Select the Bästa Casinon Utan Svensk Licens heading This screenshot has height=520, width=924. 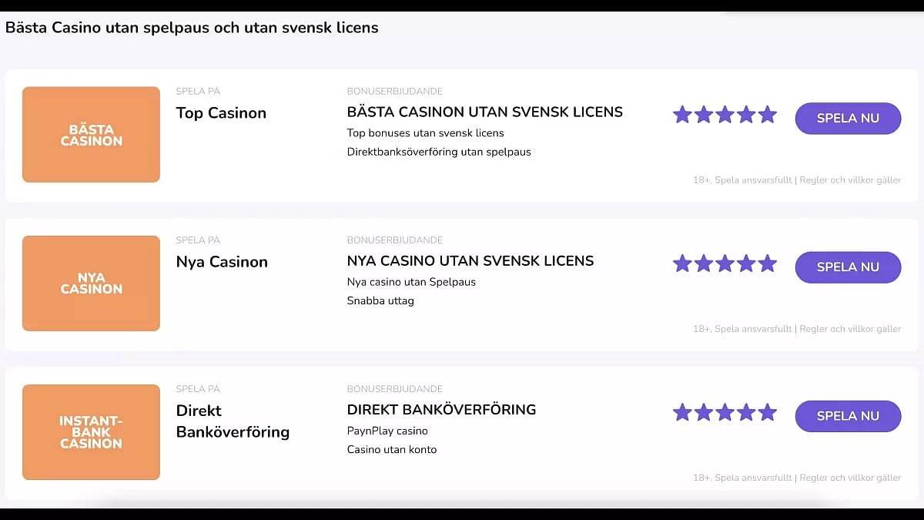(x=484, y=112)
